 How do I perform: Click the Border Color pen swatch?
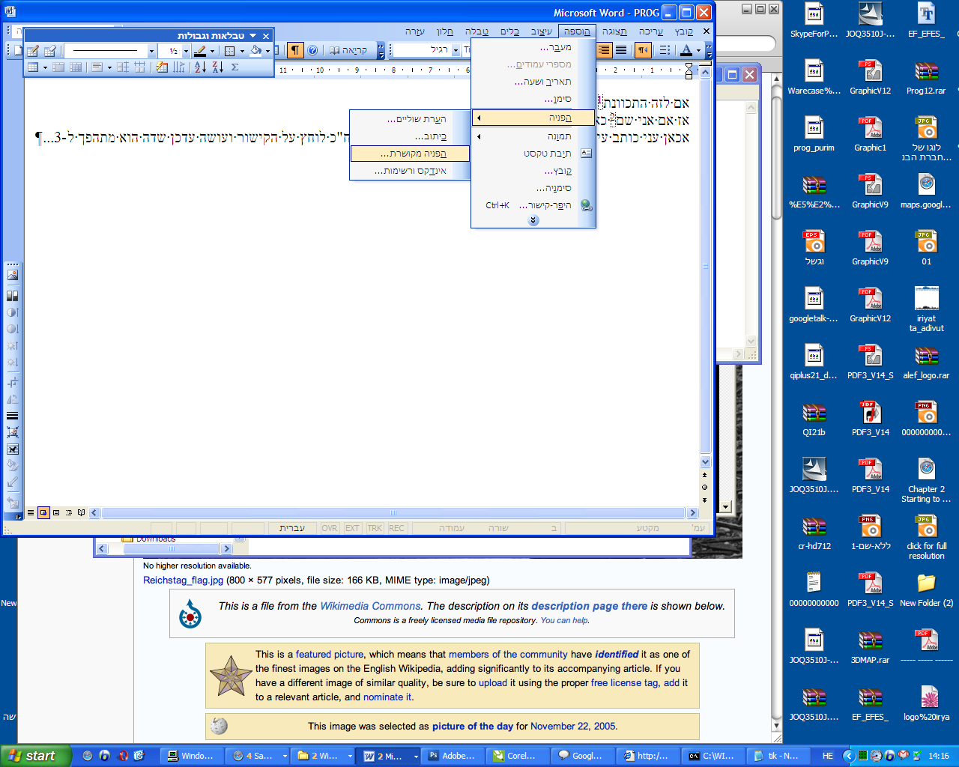tap(200, 51)
